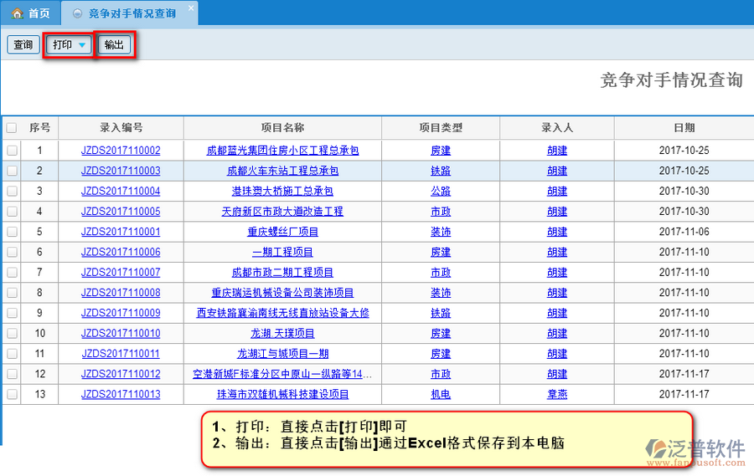This screenshot has height=476, width=754.
Task: Open 章燕 entry person link
Action: click(x=557, y=394)
